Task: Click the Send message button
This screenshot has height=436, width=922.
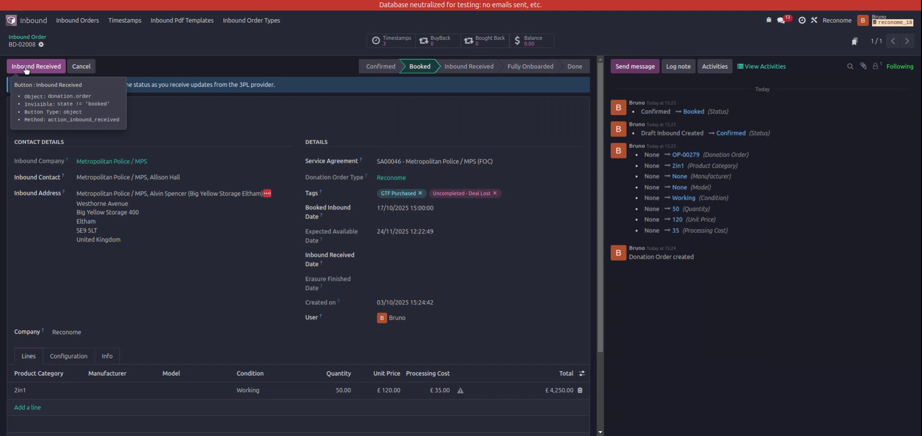Action: coord(635,66)
